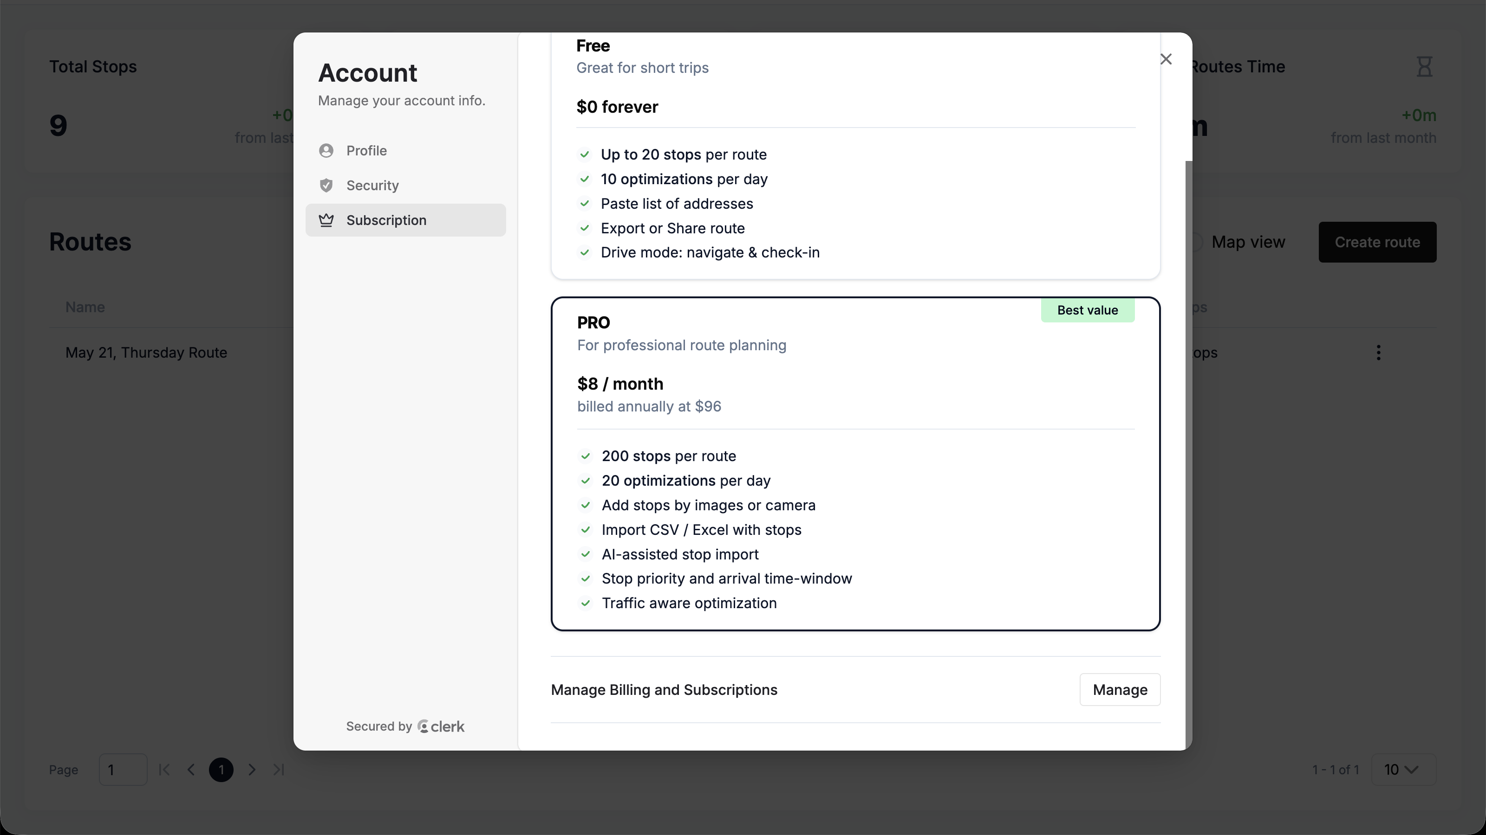The height and width of the screenshot is (835, 1486).
Task: Click the PRO plan title
Action: coord(593,323)
